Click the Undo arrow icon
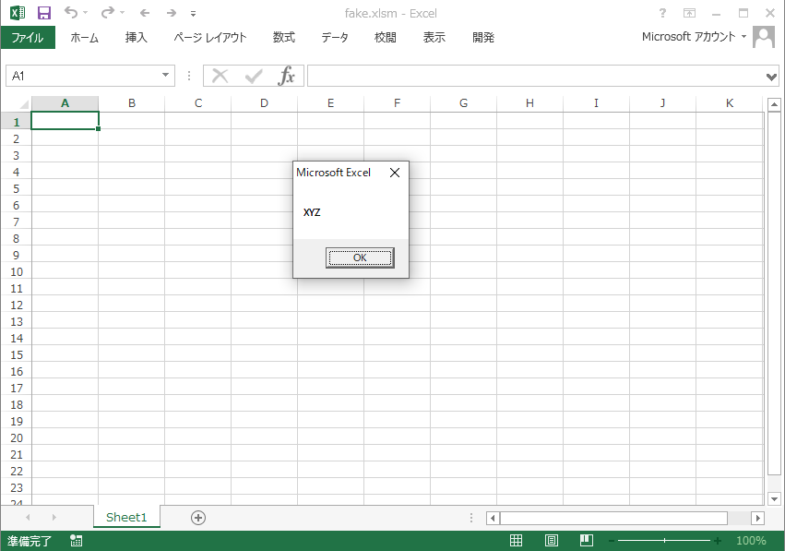 click(x=71, y=13)
